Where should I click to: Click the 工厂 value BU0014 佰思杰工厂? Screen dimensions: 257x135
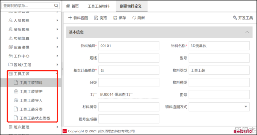tap(116, 94)
